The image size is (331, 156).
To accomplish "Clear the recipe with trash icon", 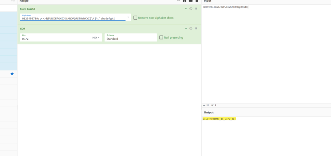I will (197, 1).
